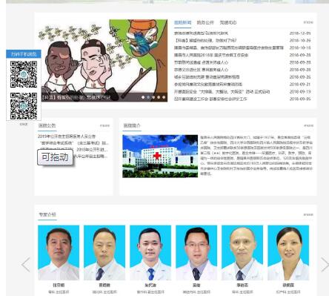Screen dimensions: 329x296
Task: Click the hospital building photo thumbnail
Action: coord(160,157)
